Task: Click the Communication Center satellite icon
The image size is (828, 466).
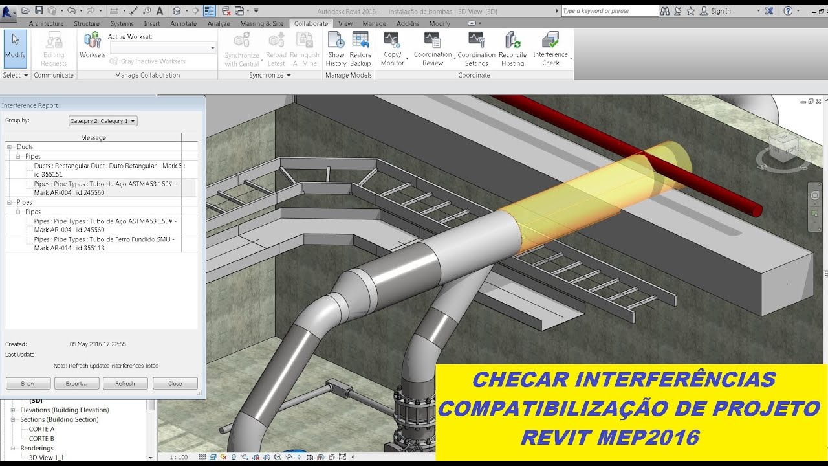Action: point(679,11)
